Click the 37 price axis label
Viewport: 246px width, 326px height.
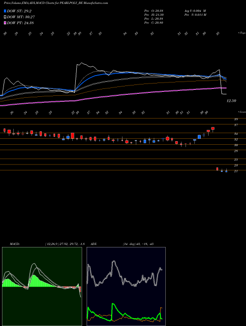pos(236,125)
